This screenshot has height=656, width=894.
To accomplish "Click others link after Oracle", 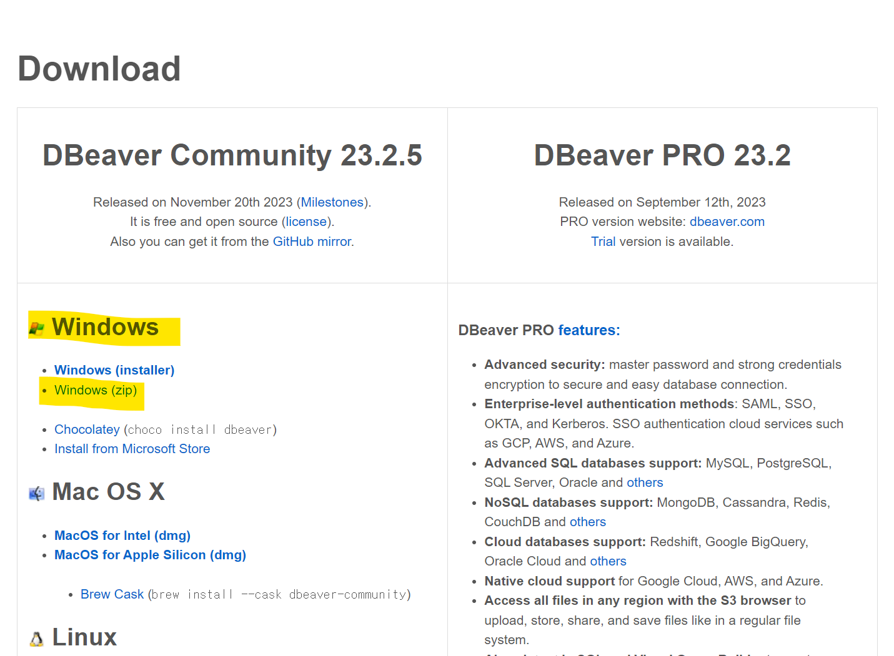I will 645,482.
